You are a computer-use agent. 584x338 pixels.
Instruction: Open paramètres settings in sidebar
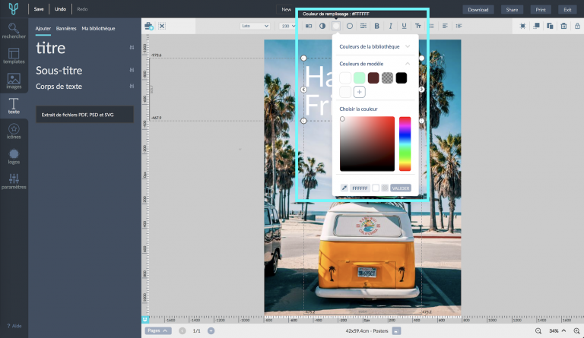[x=13, y=182]
